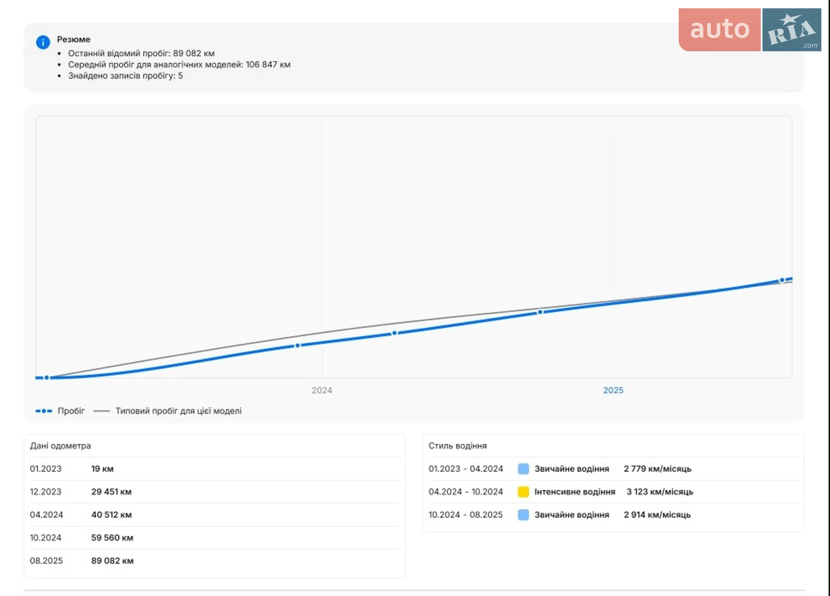Click the 2025 axis label
Image resolution: width=830 pixels, height=596 pixels.
click(x=613, y=390)
